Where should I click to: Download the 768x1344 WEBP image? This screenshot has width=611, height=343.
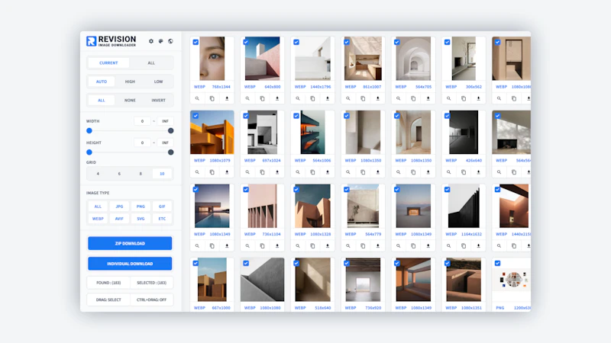[x=227, y=98]
